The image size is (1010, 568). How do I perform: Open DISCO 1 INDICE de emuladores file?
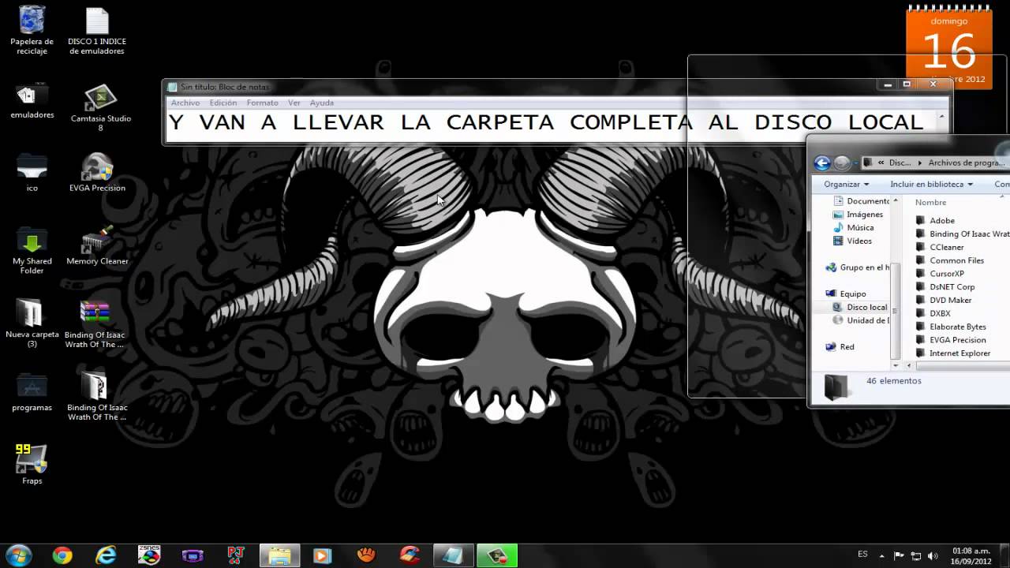pos(96,30)
